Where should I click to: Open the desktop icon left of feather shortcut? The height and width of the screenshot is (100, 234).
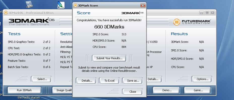(x=29, y=5)
